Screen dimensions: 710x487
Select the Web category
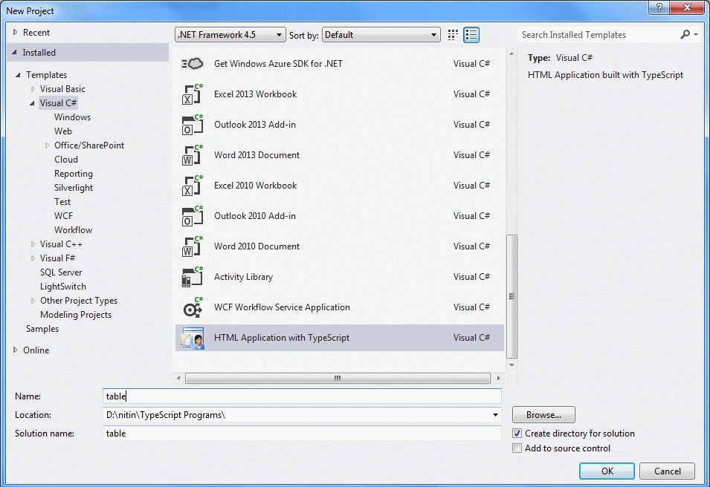pos(63,131)
